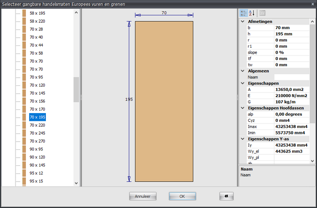The height and width of the screenshot is (208, 317).
Task: Select the 70 x 270 profile
Action: [x=37, y=141]
